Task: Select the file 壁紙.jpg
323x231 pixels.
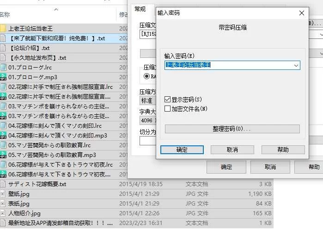Action: click(19, 194)
